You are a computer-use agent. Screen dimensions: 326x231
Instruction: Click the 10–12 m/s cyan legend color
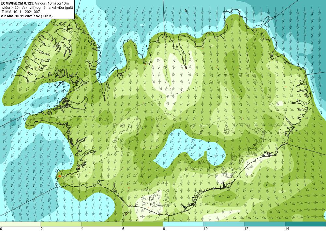[x=224, y=224]
